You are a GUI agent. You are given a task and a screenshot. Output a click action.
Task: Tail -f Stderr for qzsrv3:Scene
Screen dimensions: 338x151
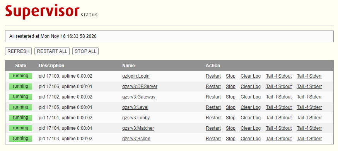(309, 139)
